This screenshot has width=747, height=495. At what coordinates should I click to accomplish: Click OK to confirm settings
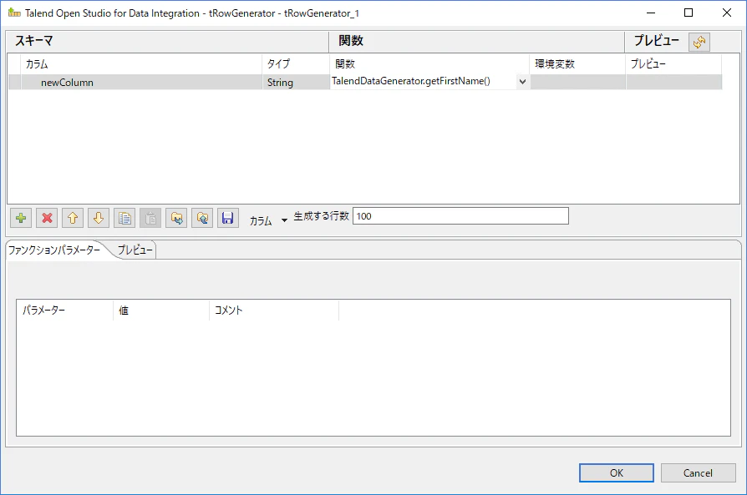tap(617, 472)
